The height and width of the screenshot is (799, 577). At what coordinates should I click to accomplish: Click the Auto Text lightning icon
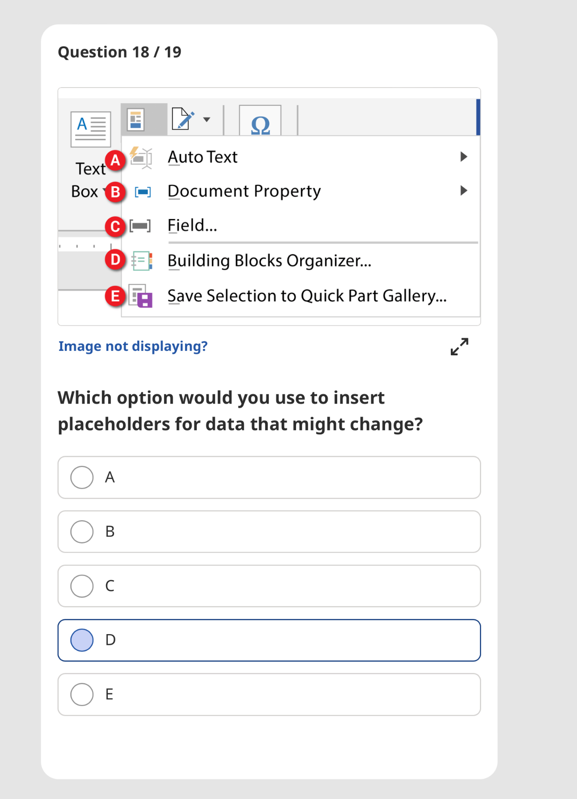141,158
